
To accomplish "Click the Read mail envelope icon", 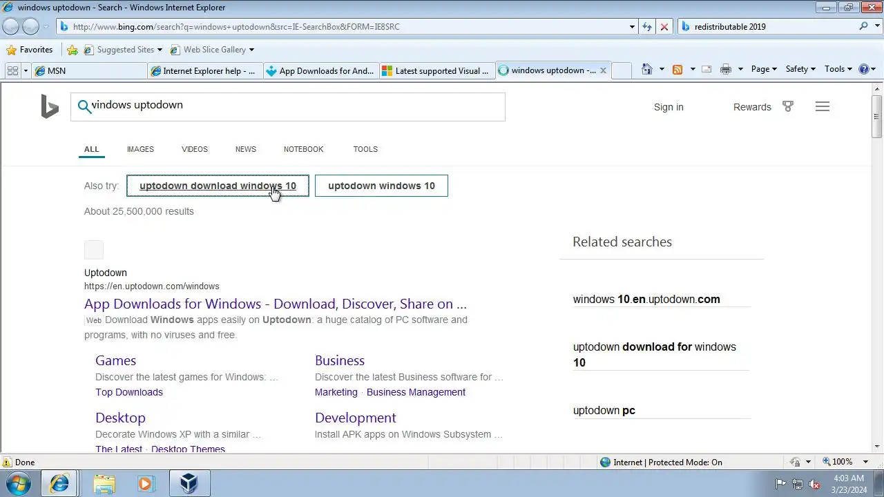I will pyautogui.click(x=707, y=69).
